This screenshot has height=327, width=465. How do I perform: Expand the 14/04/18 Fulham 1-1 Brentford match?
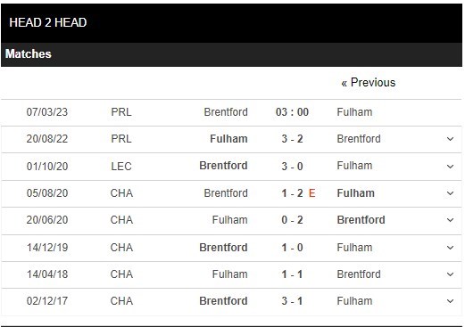450,274
